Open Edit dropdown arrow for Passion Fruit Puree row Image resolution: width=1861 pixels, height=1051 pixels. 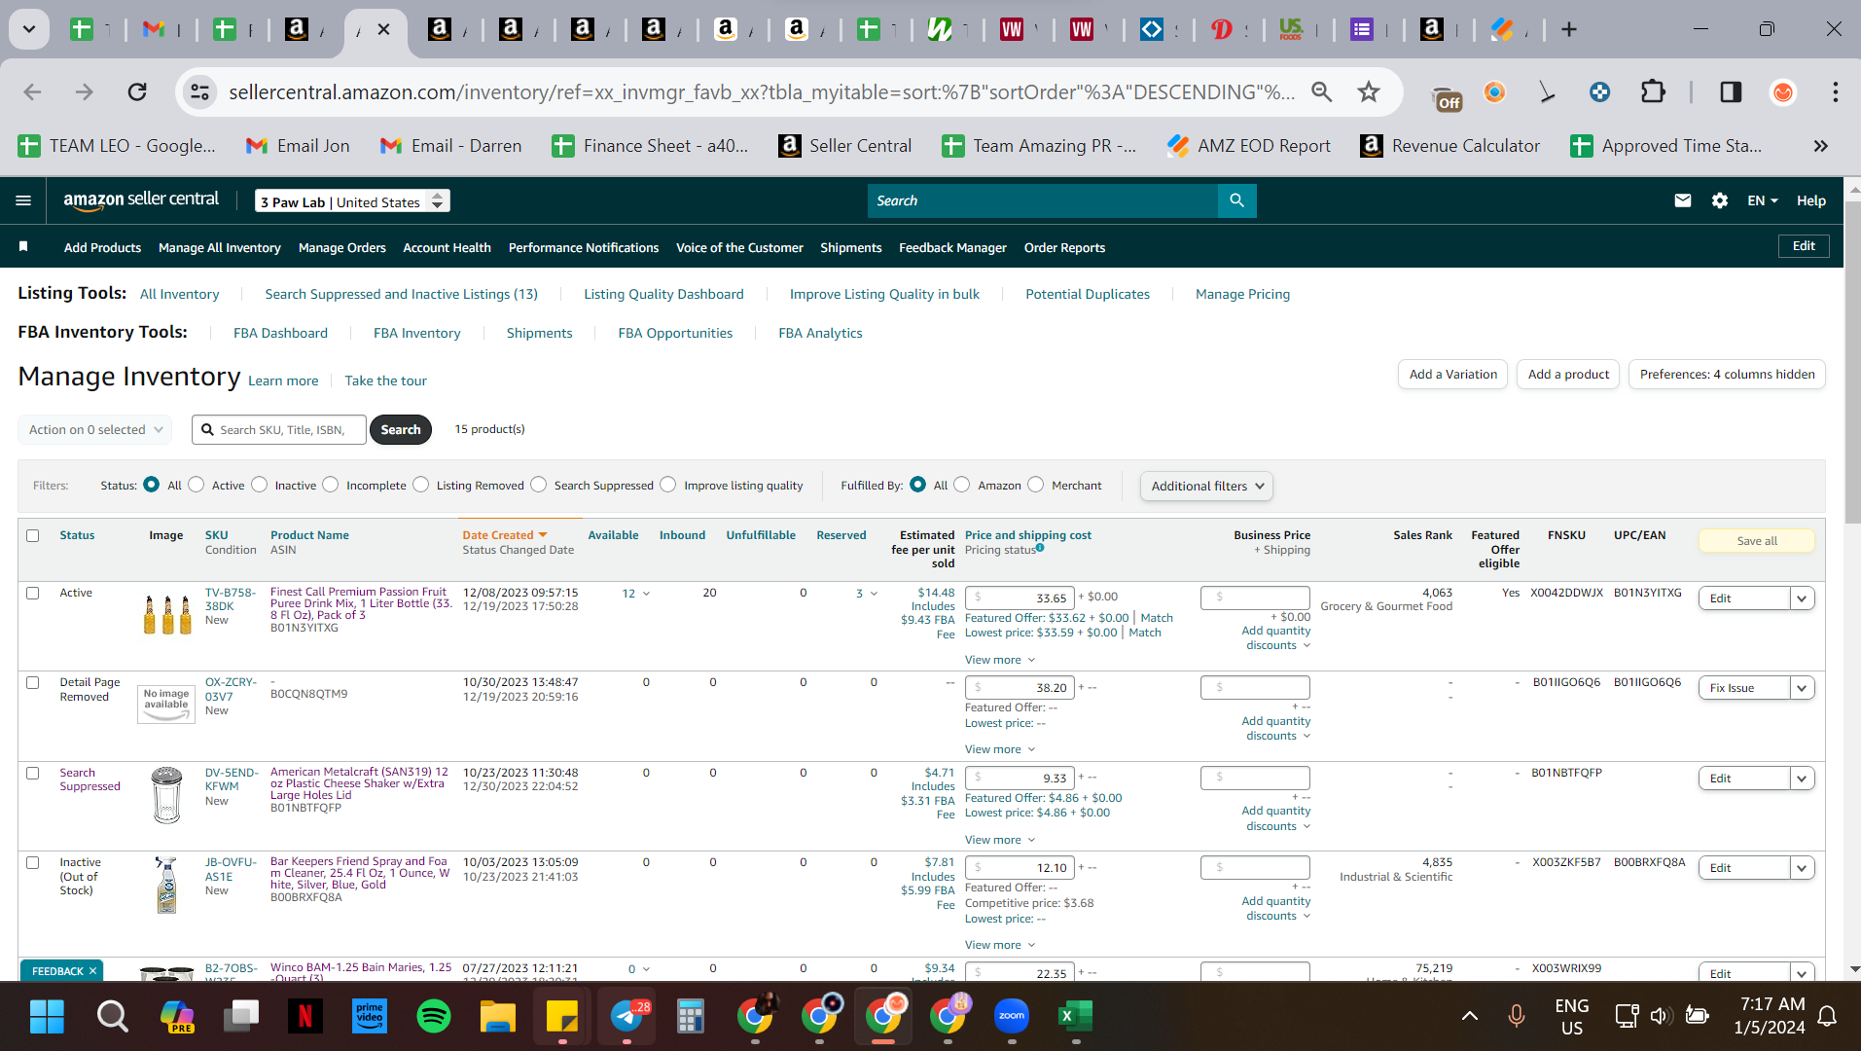pyautogui.click(x=1802, y=598)
